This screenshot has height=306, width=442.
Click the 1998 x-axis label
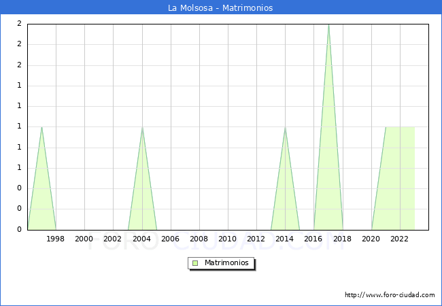point(55,239)
